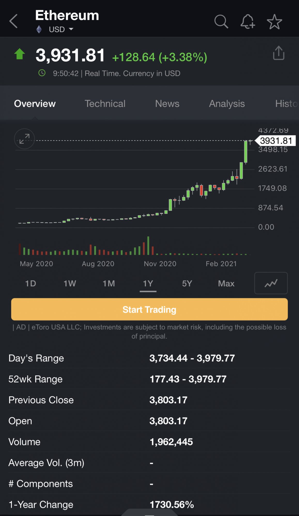
Task: Switch chart type with line chart icon
Action: click(271, 283)
